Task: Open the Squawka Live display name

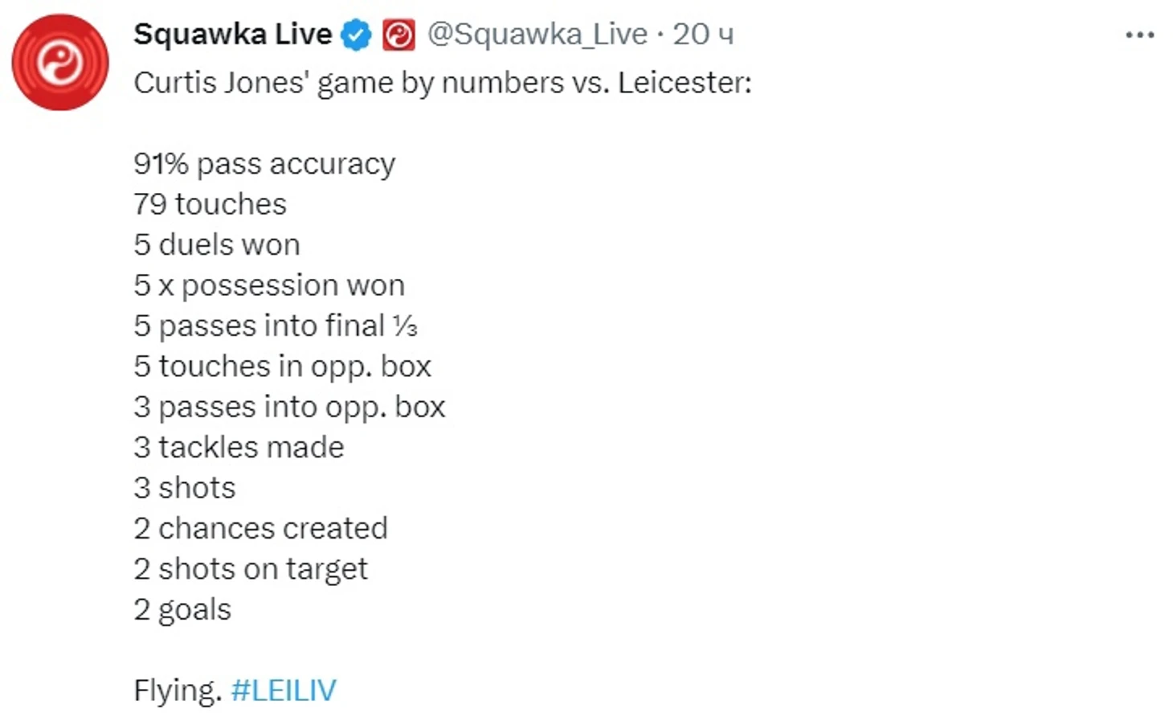Action: pyautogui.click(x=232, y=35)
